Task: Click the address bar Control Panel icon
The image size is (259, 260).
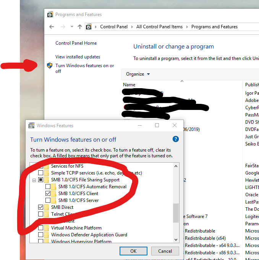Action: (89, 27)
